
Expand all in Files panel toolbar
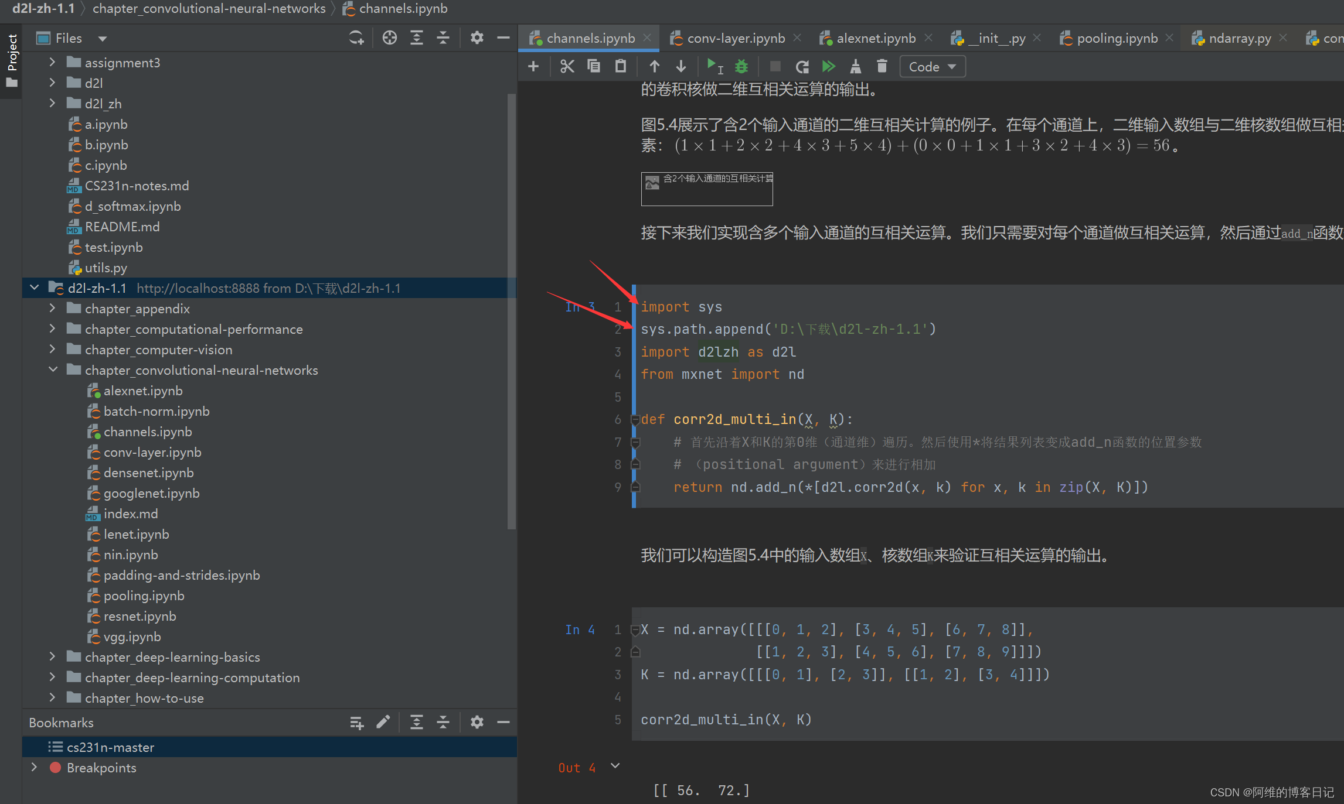[x=417, y=38]
